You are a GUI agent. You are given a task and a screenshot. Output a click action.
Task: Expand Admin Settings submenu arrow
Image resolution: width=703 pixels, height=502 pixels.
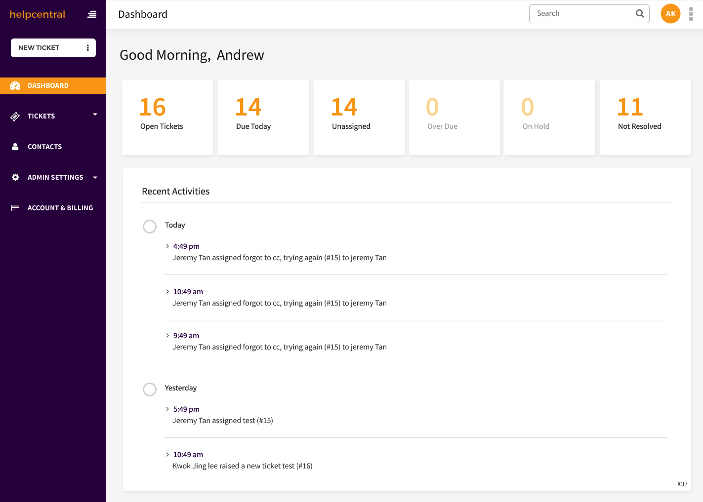pos(95,178)
